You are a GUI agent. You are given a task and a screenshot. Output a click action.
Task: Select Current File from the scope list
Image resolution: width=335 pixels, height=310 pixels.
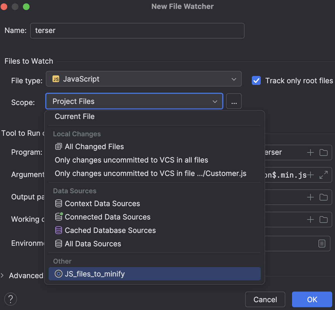pos(75,116)
